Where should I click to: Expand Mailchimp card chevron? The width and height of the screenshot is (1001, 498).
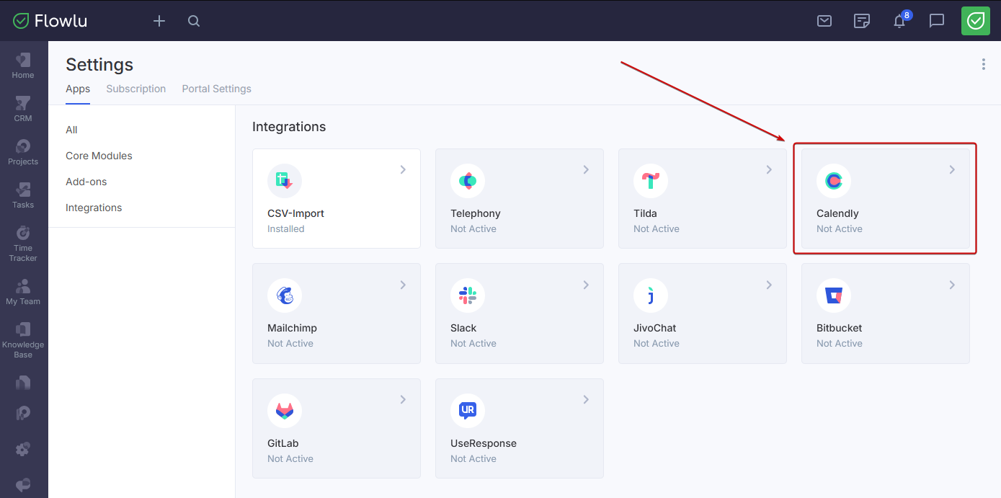[403, 285]
